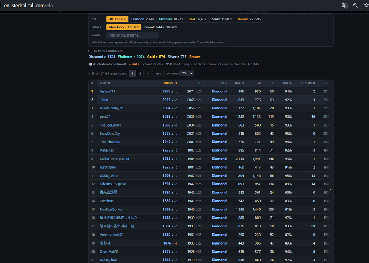Sort by the WIN % column header

pos(287,83)
